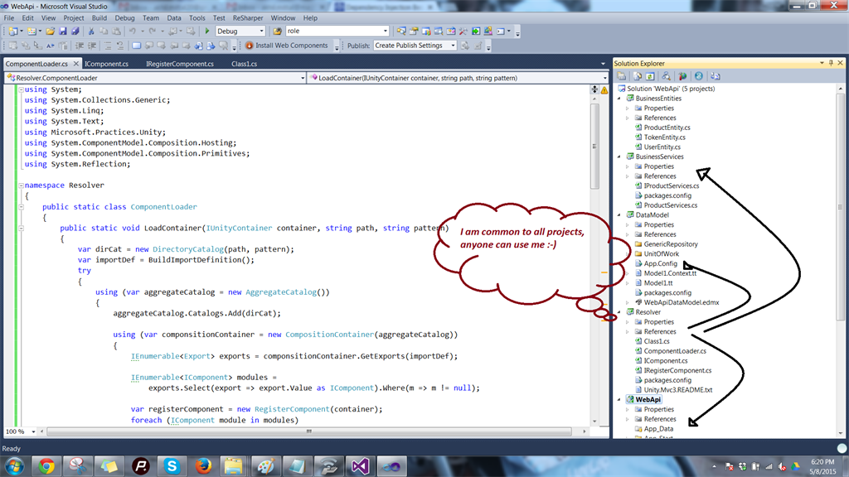Viewport: 849px width, 477px height.
Task: Collapse the namespace Resolver code block
Action: 21,185
